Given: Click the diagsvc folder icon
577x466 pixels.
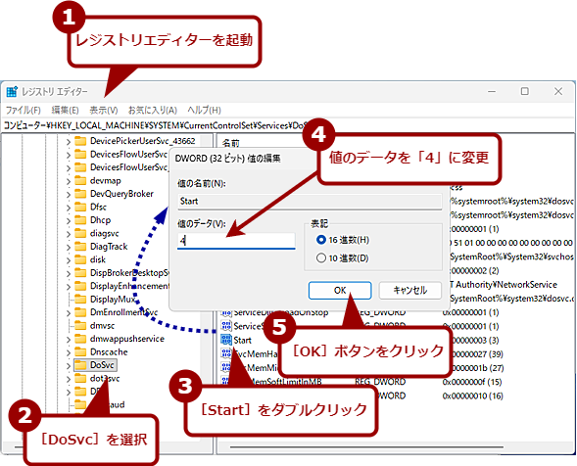Looking at the screenshot, I should (80, 234).
